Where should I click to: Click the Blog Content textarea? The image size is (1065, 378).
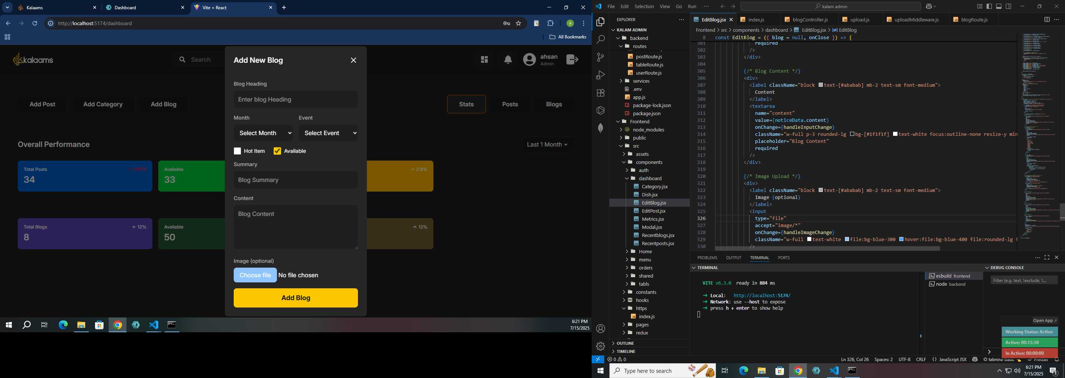[x=295, y=227]
